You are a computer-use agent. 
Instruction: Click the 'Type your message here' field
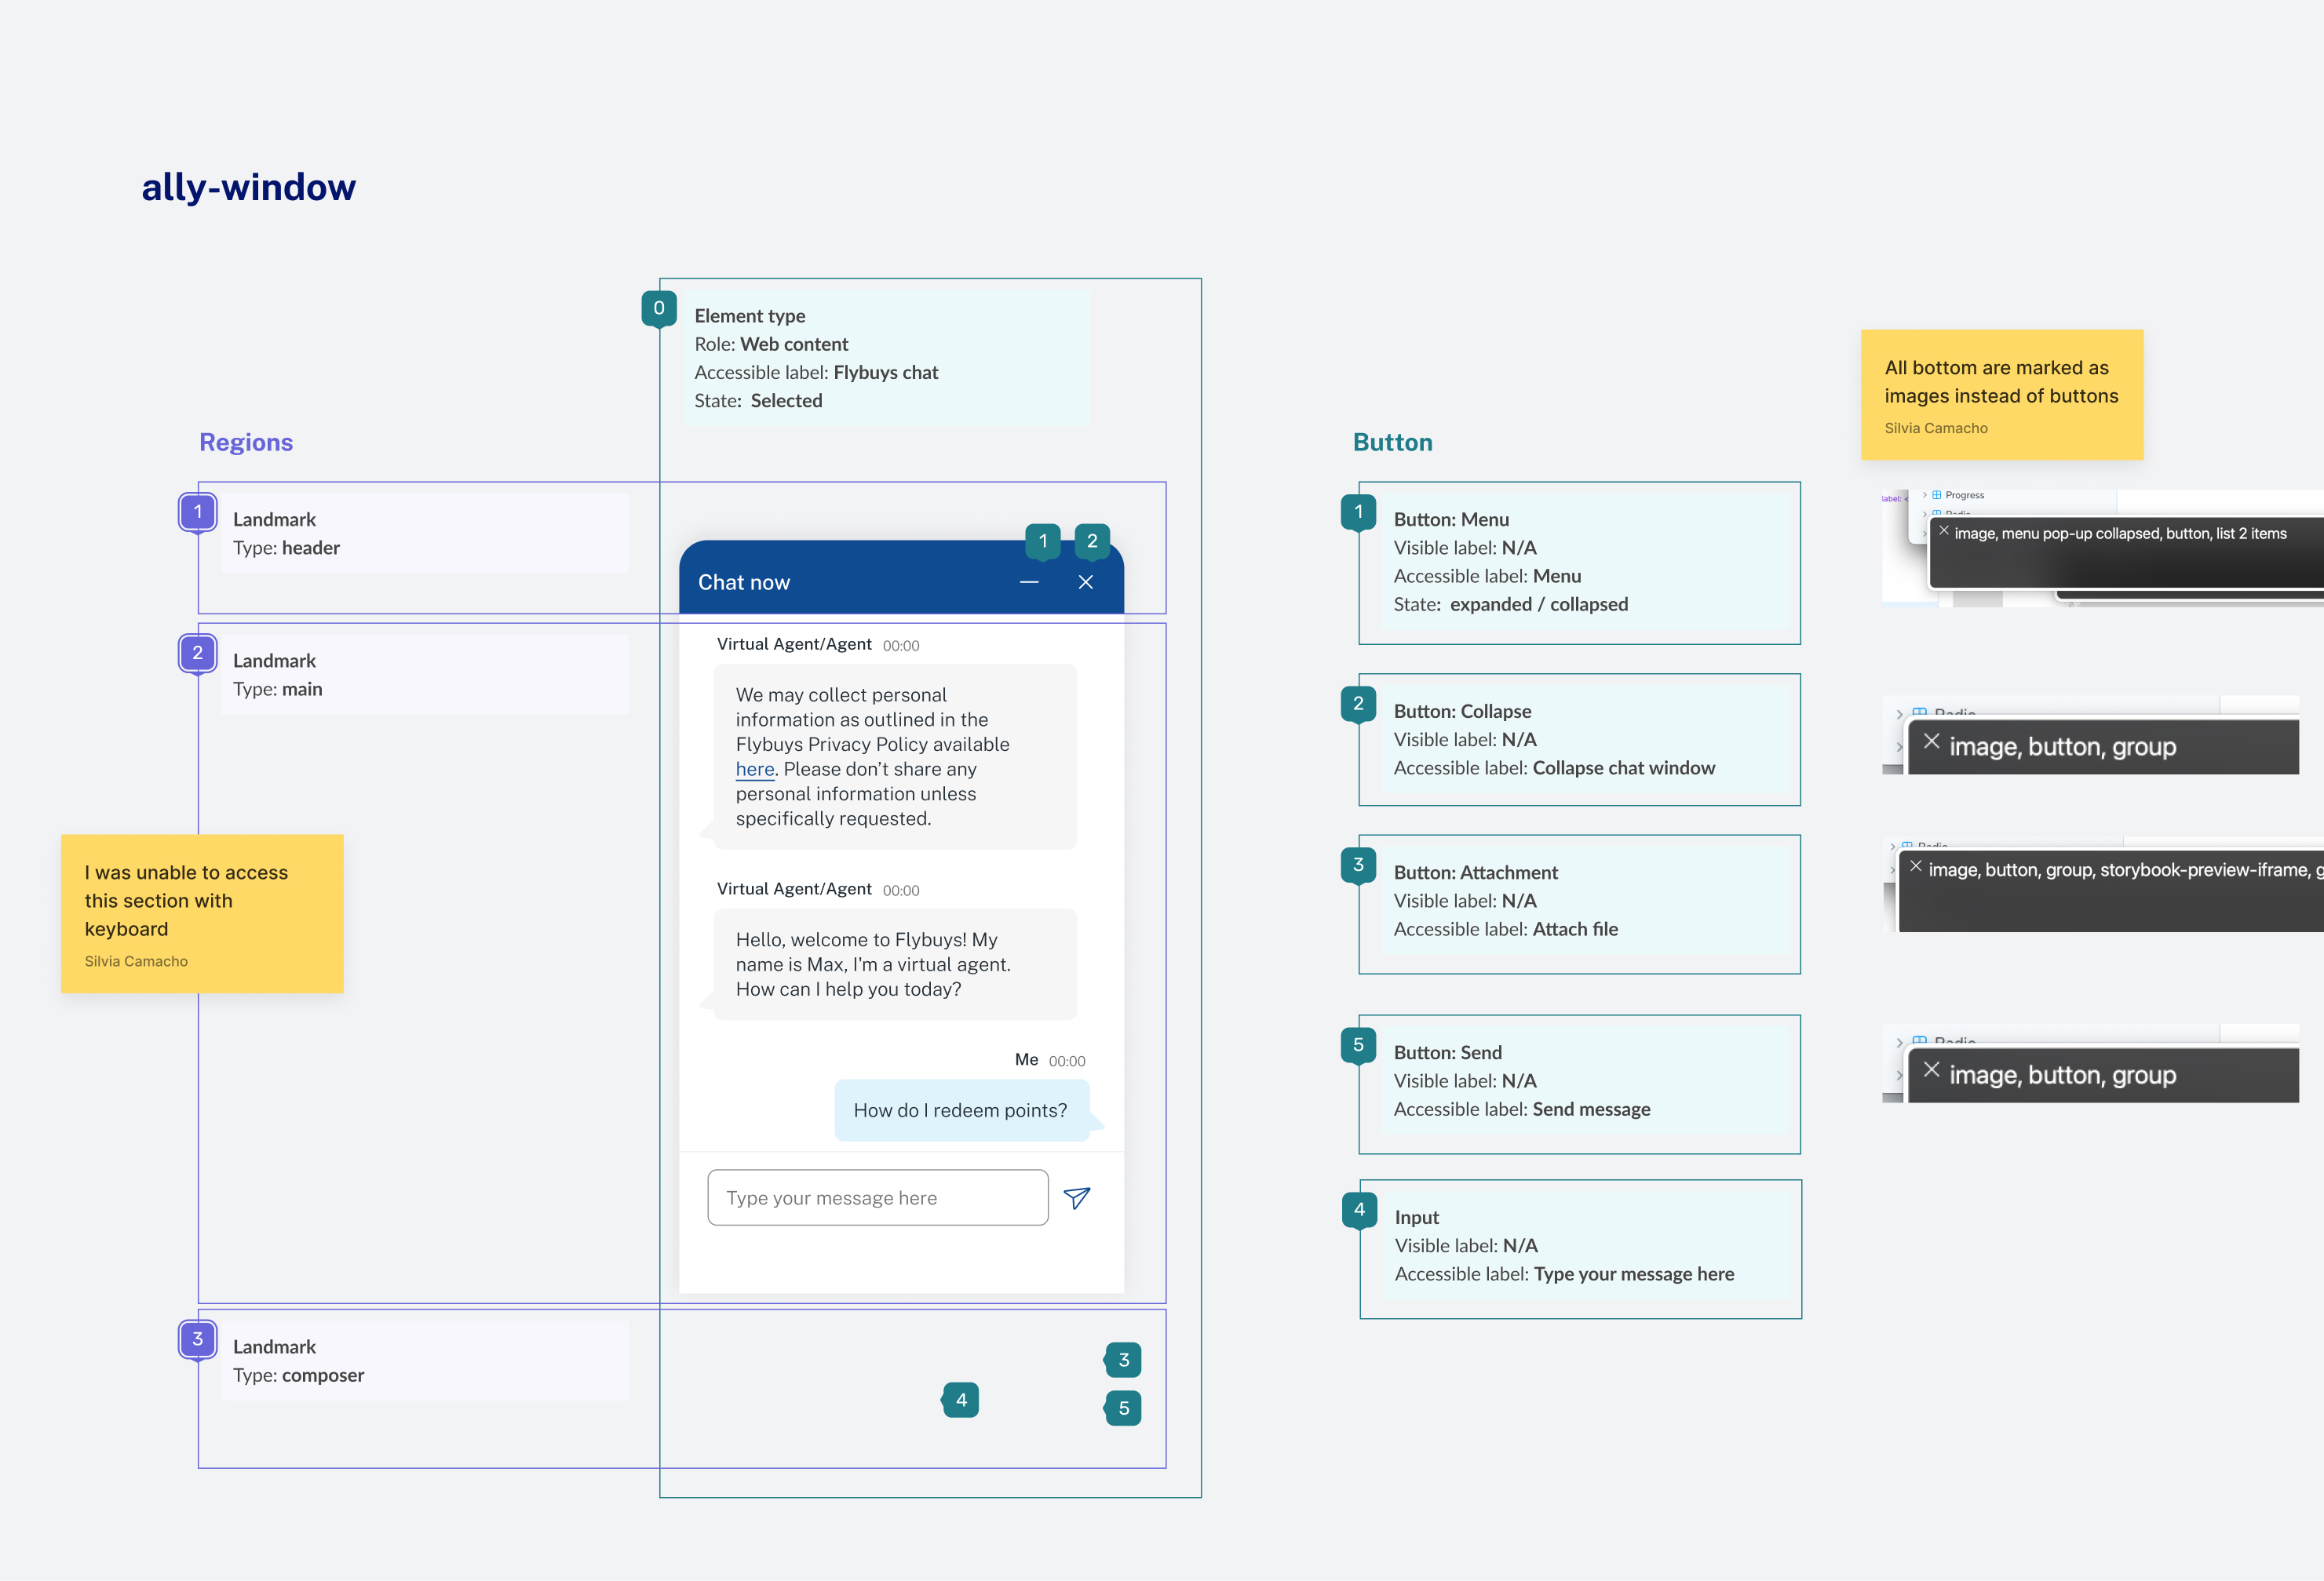click(x=877, y=1198)
